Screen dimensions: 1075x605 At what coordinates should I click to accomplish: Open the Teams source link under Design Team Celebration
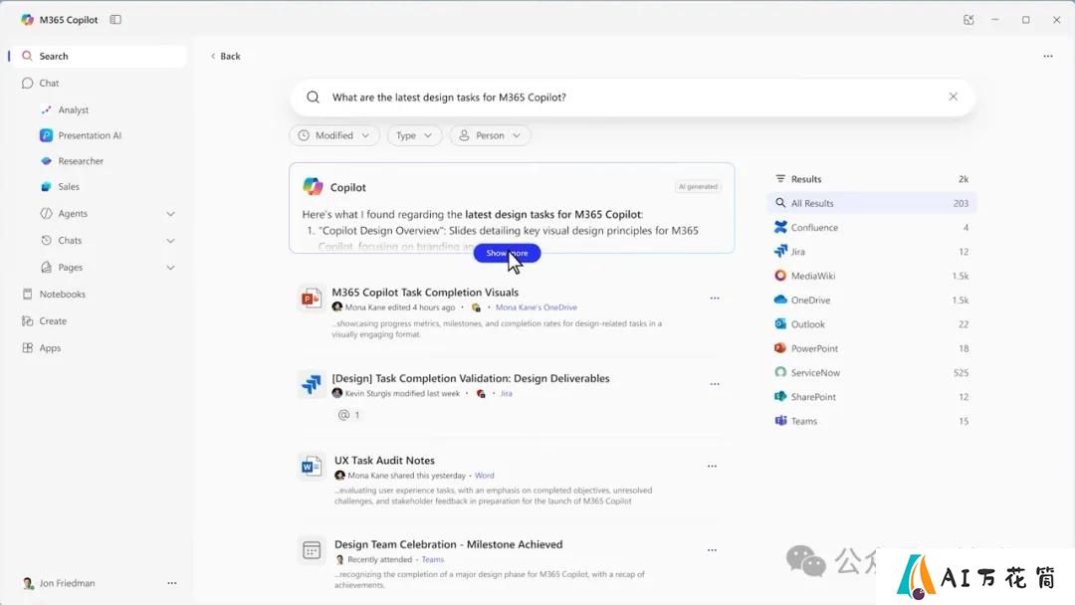433,560
